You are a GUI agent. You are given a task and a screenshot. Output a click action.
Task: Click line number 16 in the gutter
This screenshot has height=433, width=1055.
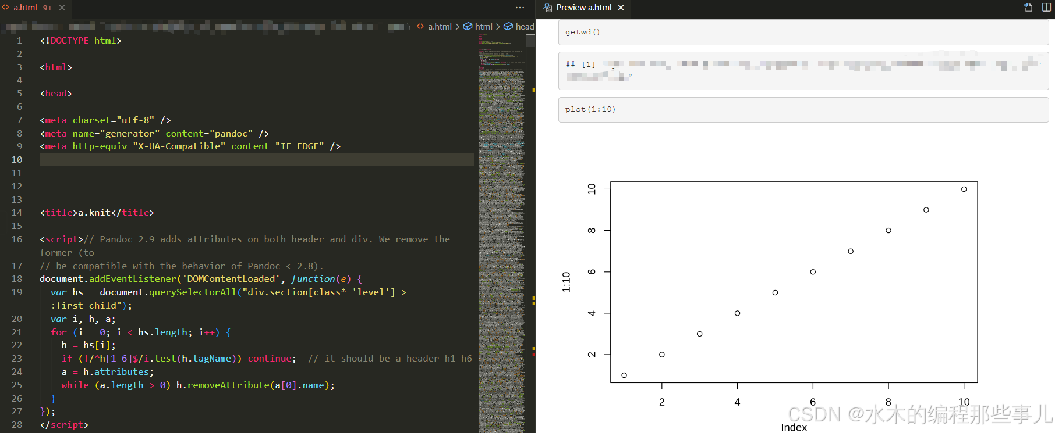click(x=17, y=239)
